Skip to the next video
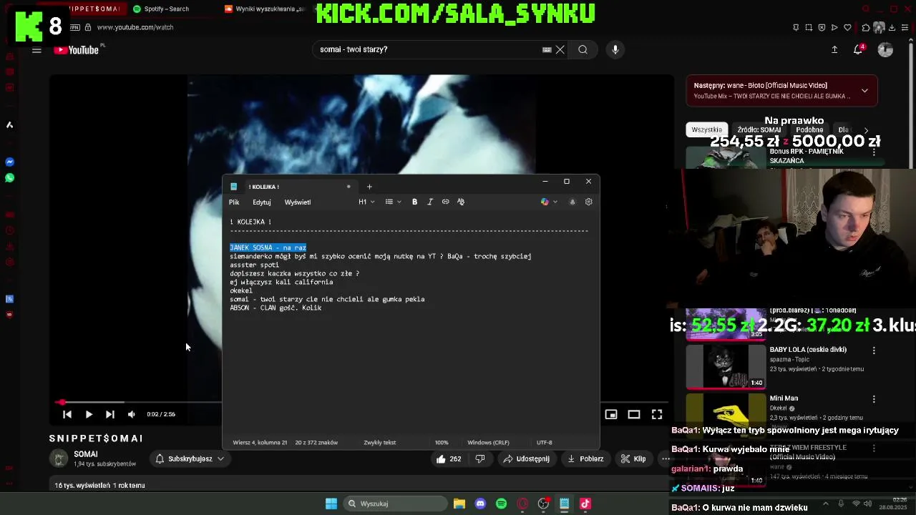Viewport: 916px width, 515px height. coord(110,414)
